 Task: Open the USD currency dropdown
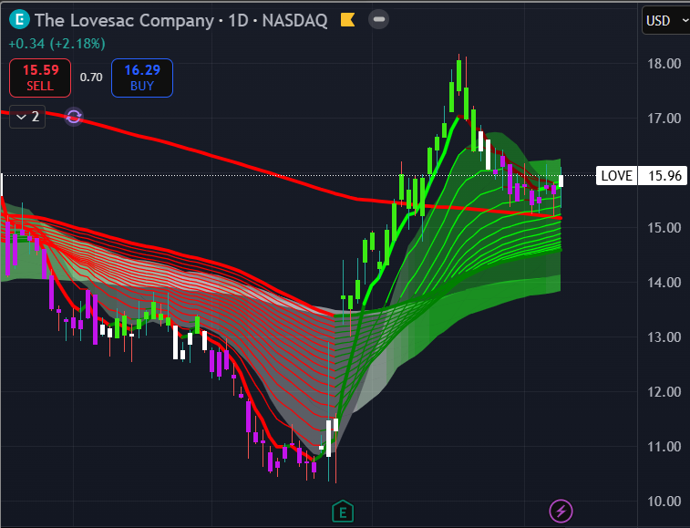coord(666,21)
